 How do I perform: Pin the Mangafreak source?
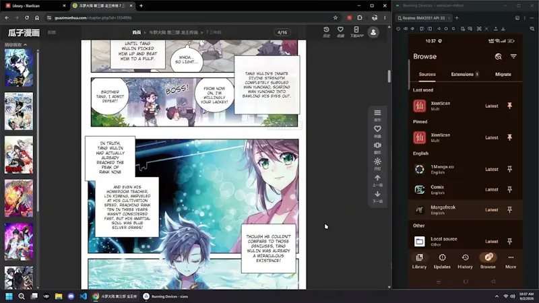coord(510,209)
